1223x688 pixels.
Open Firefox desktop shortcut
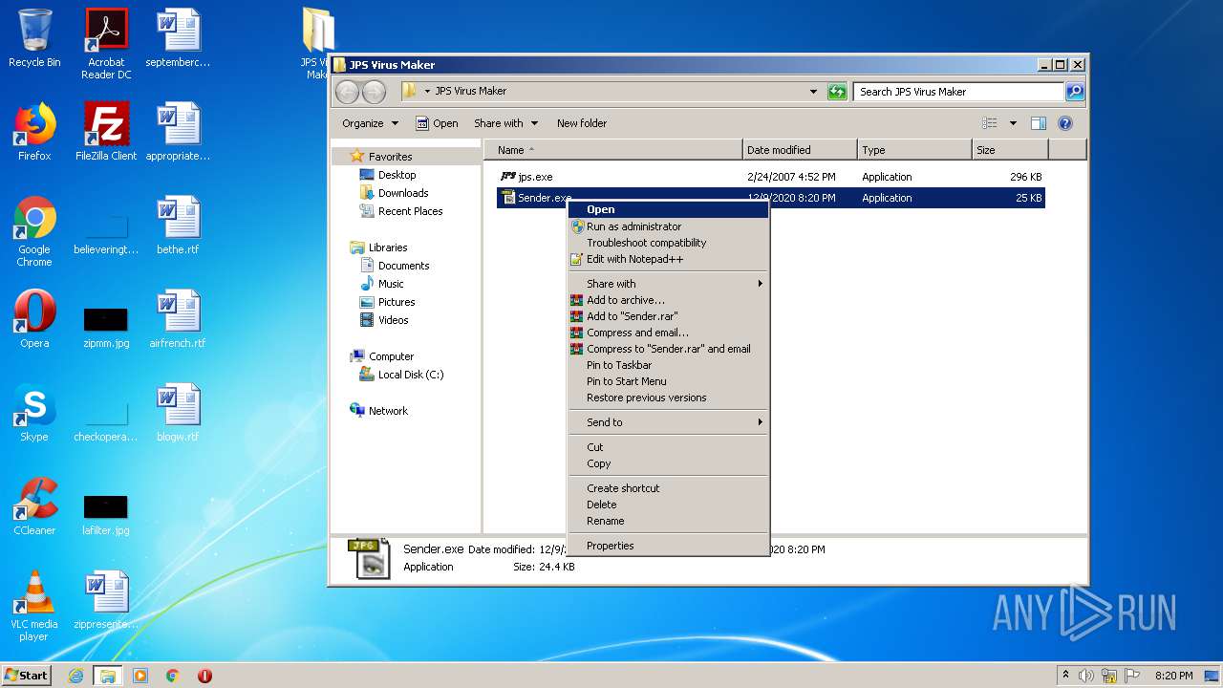tap(34, 132)
